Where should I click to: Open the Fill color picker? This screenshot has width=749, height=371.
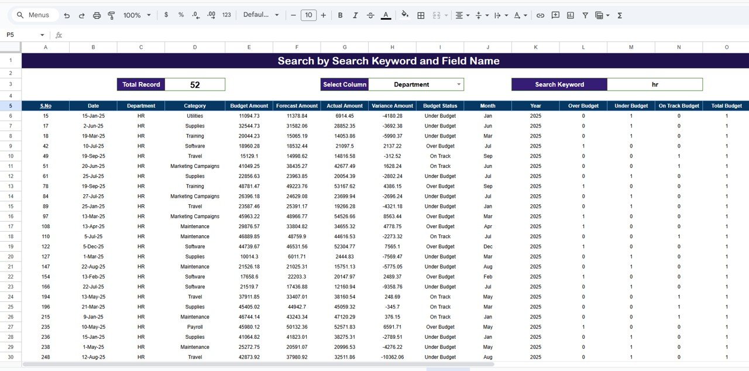(x=405, y=15)
